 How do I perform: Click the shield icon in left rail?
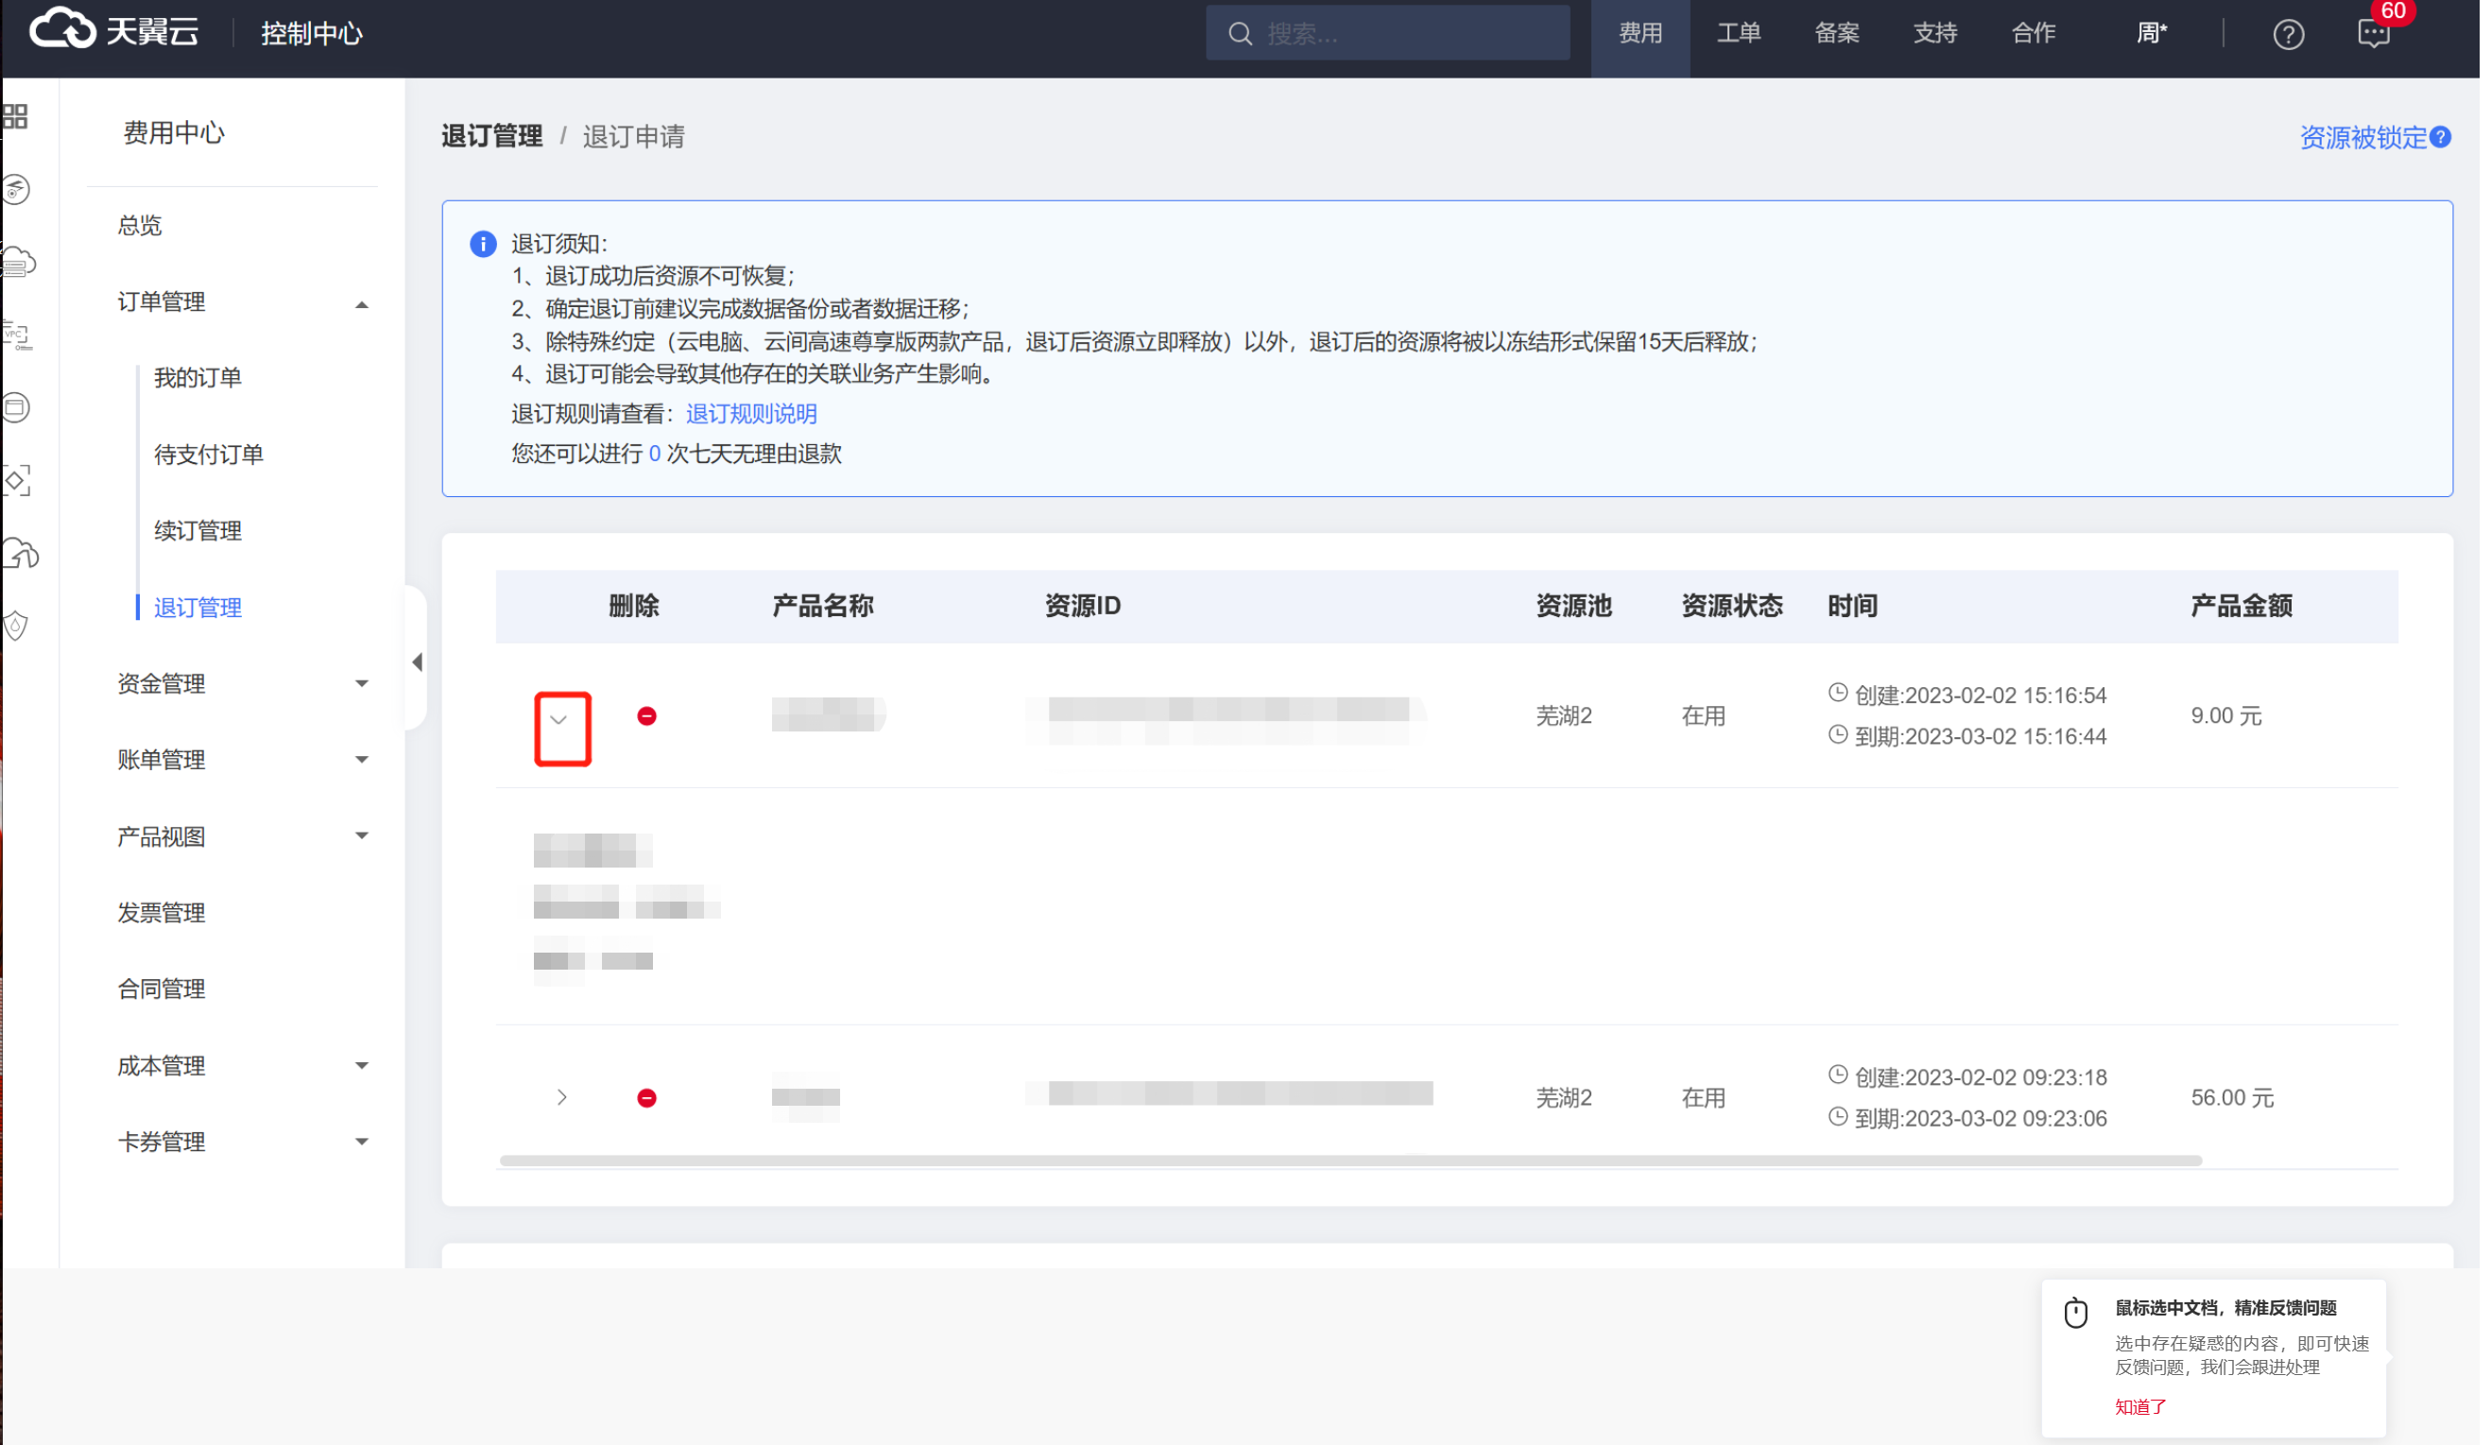(16, 627)
